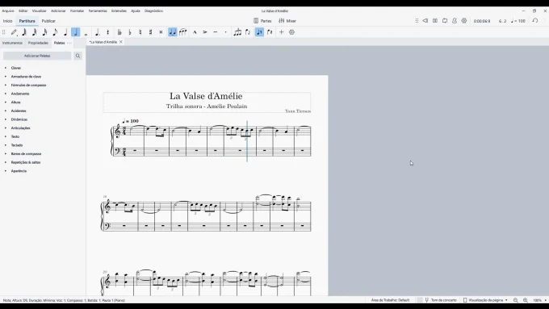549x309 pixels.
Task: Switch to Início tab
Action: click(x=8, y=21)
